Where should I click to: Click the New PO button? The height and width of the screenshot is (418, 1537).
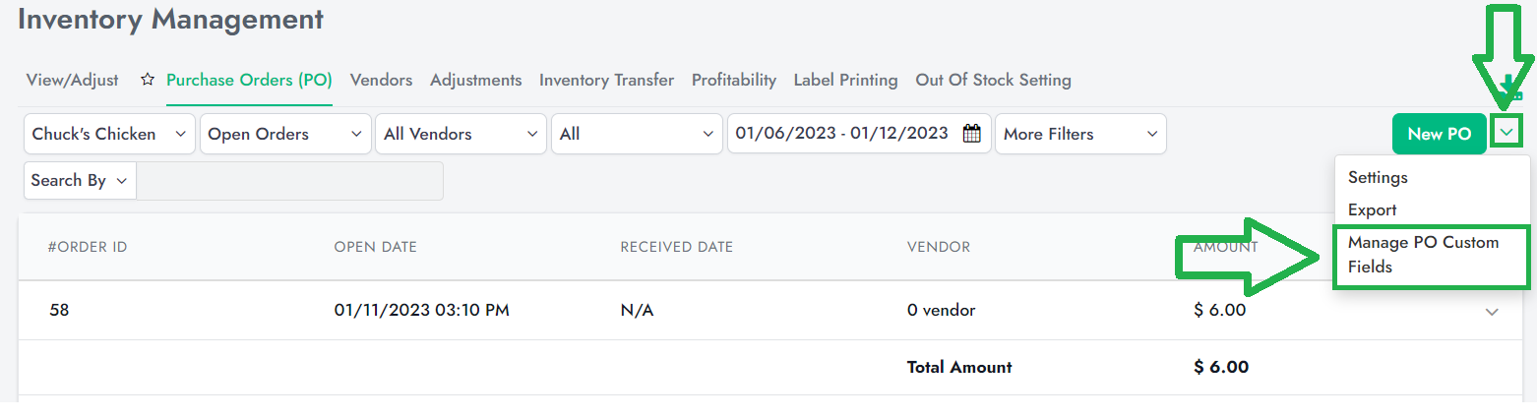1440,134
